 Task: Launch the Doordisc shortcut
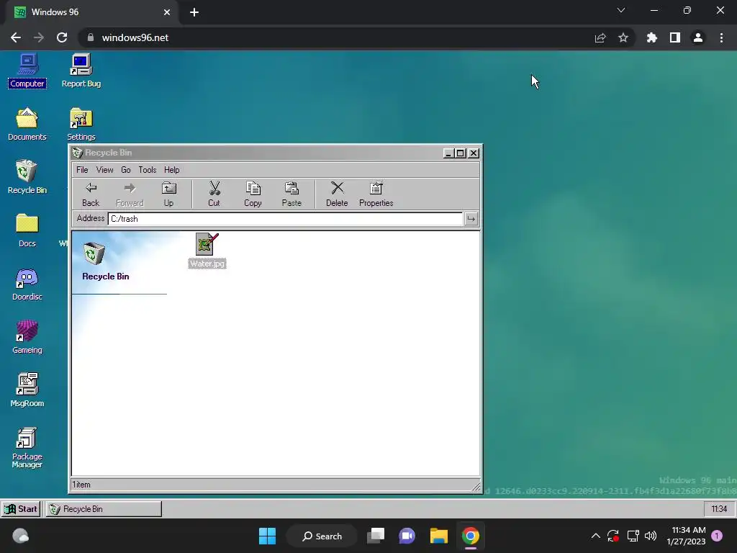tap(27, 284)
